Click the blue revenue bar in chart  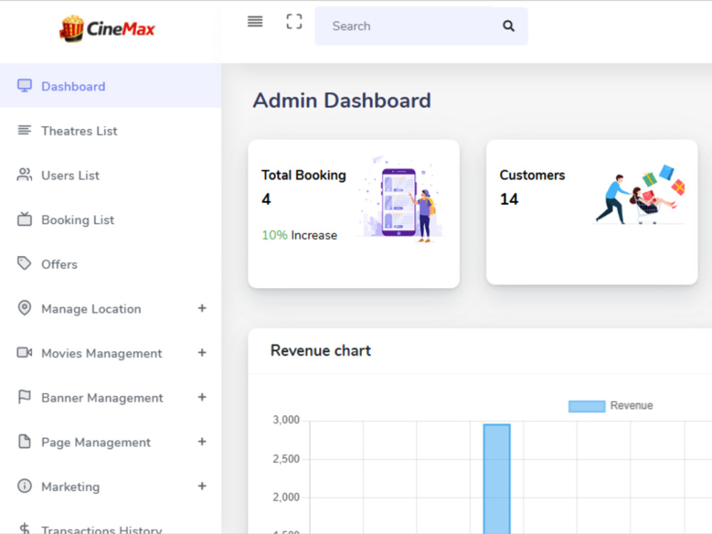pyautogui.click(x=497, y=478)
